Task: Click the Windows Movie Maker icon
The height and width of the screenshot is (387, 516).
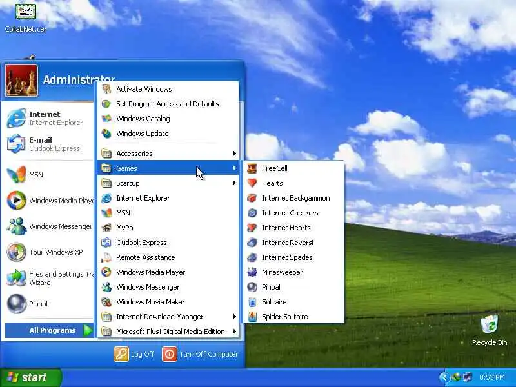Action: (106, 302)
